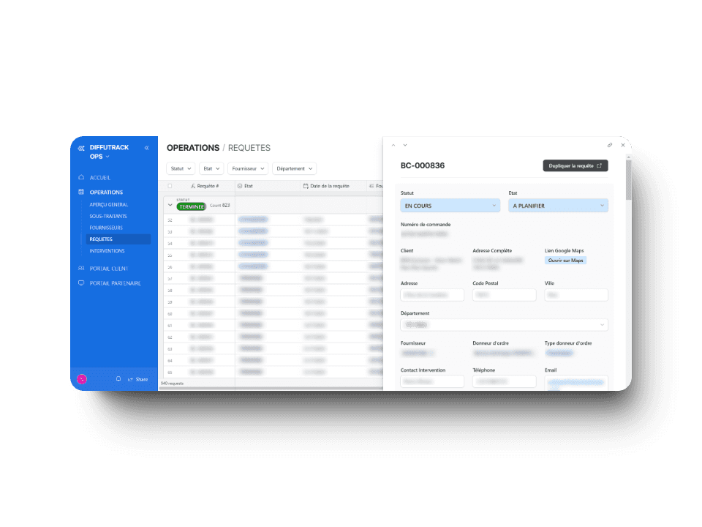Click Dupliquer la requête button
702x527 pixels.
pos(575,166)
